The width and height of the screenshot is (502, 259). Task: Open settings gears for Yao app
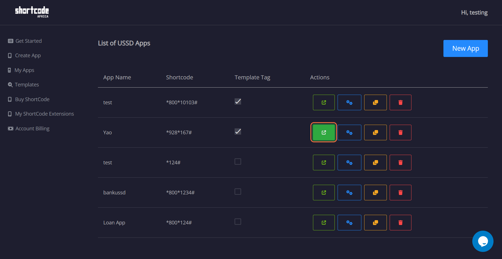point(349,132)
